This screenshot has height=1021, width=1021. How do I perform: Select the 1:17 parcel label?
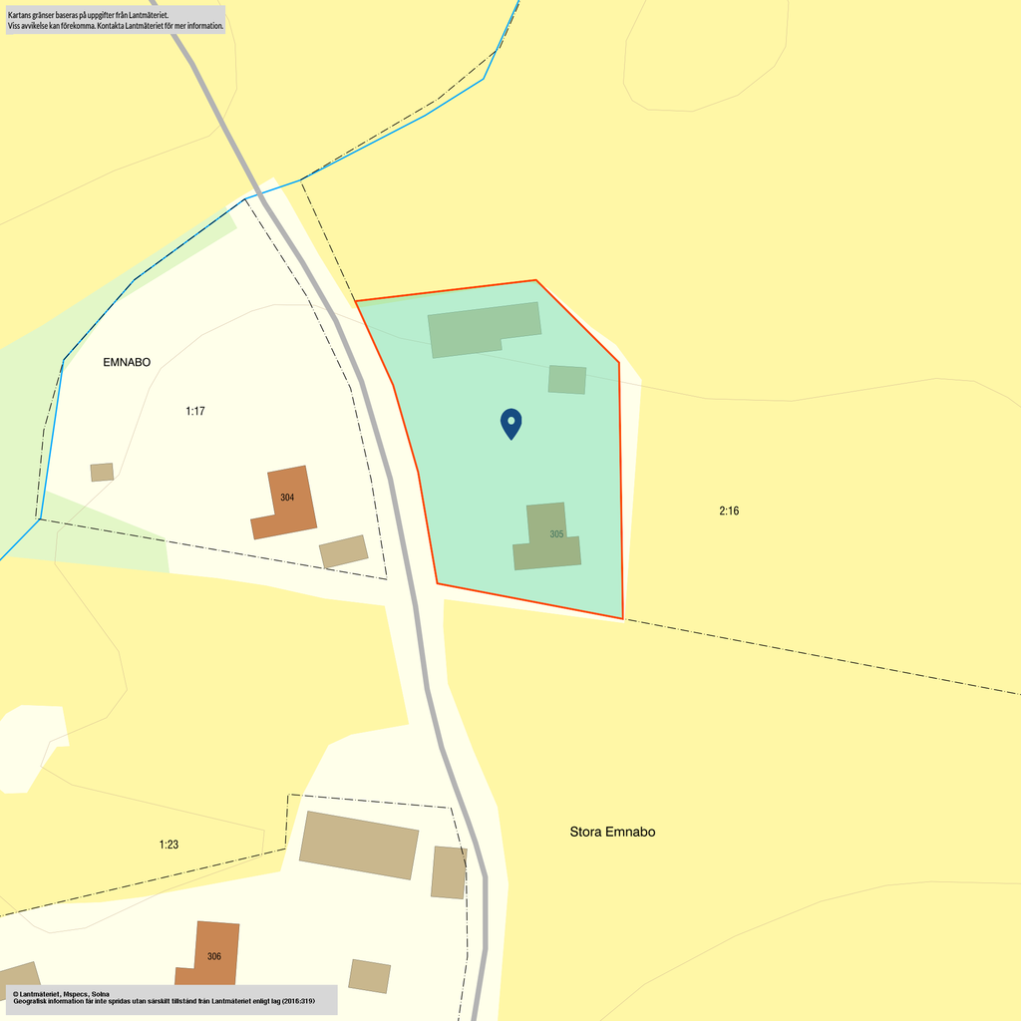coord(195,411)
